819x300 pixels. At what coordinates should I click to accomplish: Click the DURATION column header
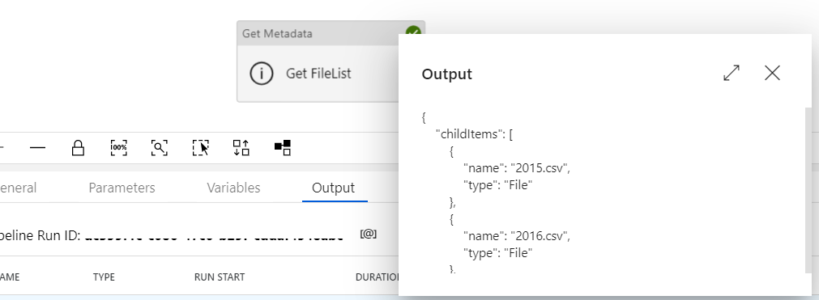(378, 277)
